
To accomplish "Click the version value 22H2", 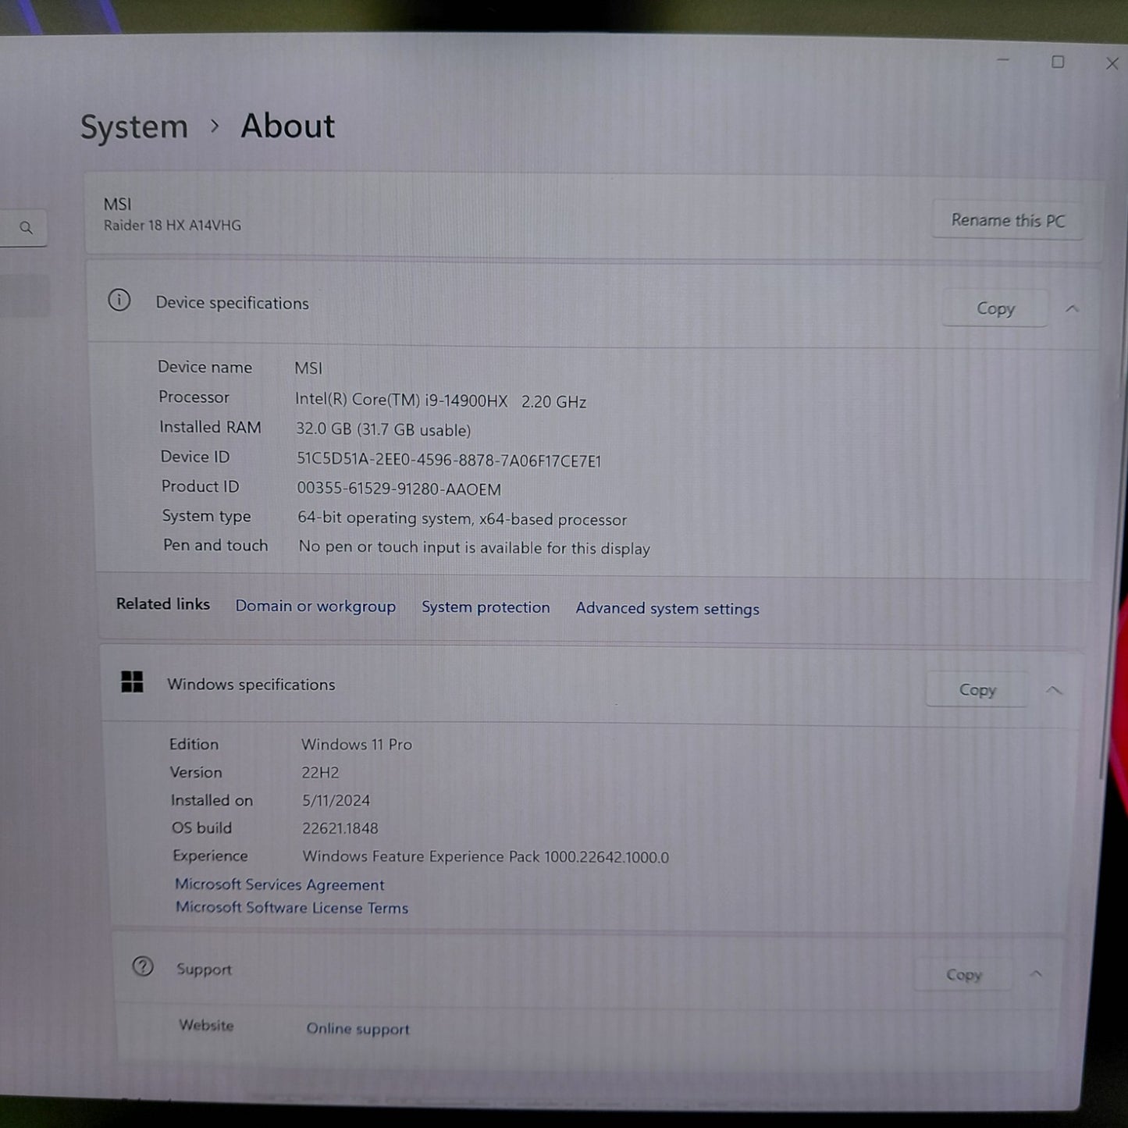I will pyautogui.click(x=320, y=773).
